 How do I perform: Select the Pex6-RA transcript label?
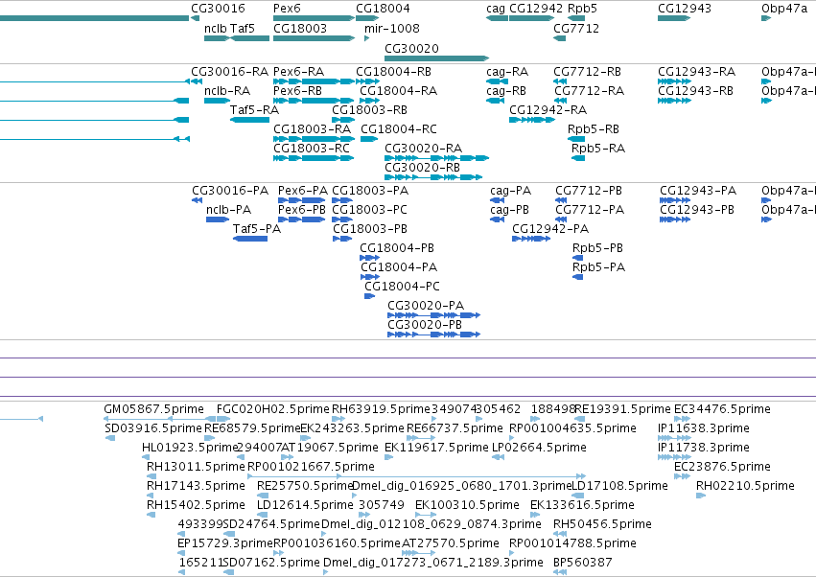[299, 71]
